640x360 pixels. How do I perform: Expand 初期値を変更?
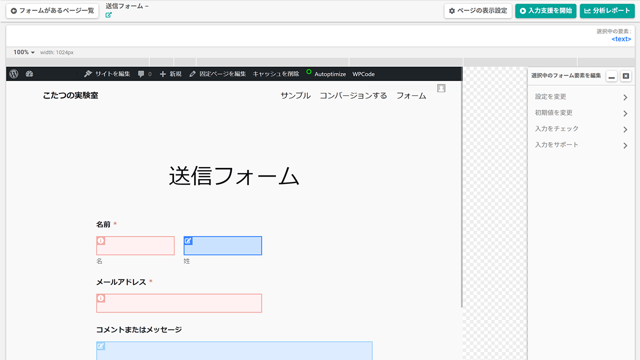point(581,113)
